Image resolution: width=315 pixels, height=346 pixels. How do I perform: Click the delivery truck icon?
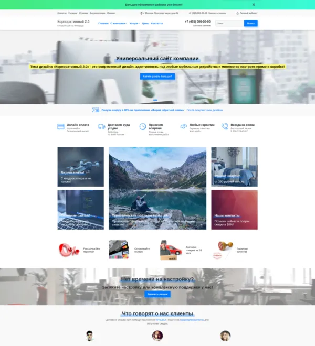[102, 126]
